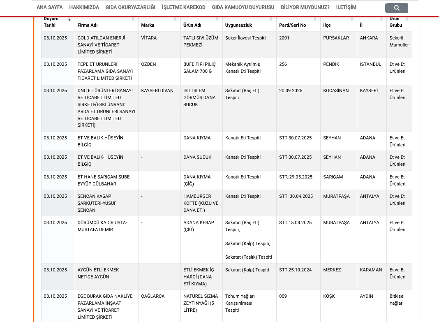
Task: Sort by Duyuru Tarihi arrow icon
Action: (x=69, y=20)
